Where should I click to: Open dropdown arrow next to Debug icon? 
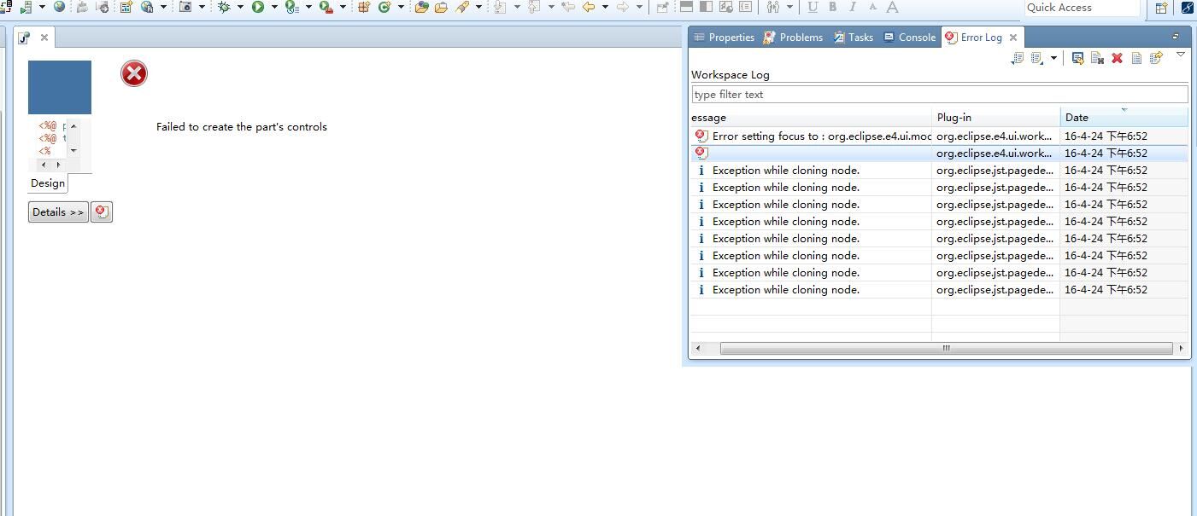[240, 7]
